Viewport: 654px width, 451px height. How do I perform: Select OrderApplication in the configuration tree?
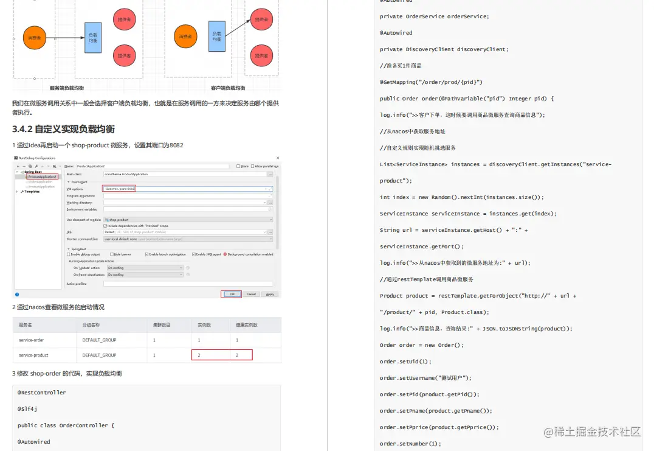coord(41,181)
